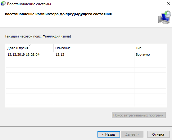Click the Тип column header
The height and width of the screenshot is (140, 172).
150,48
